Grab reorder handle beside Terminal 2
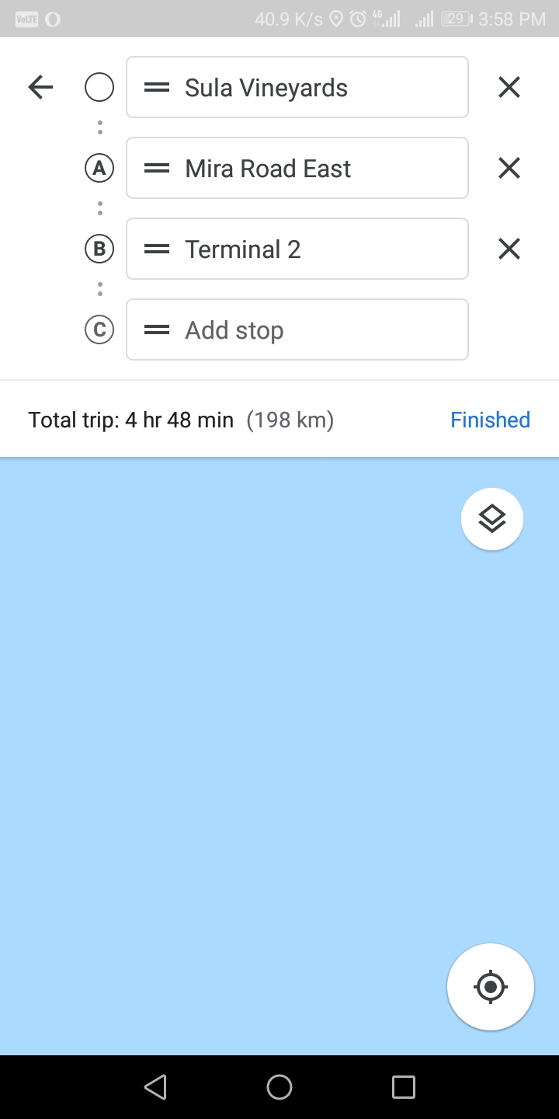Image resolution: width=559 pixels, height=1119 pixels. tap(157, 249)
